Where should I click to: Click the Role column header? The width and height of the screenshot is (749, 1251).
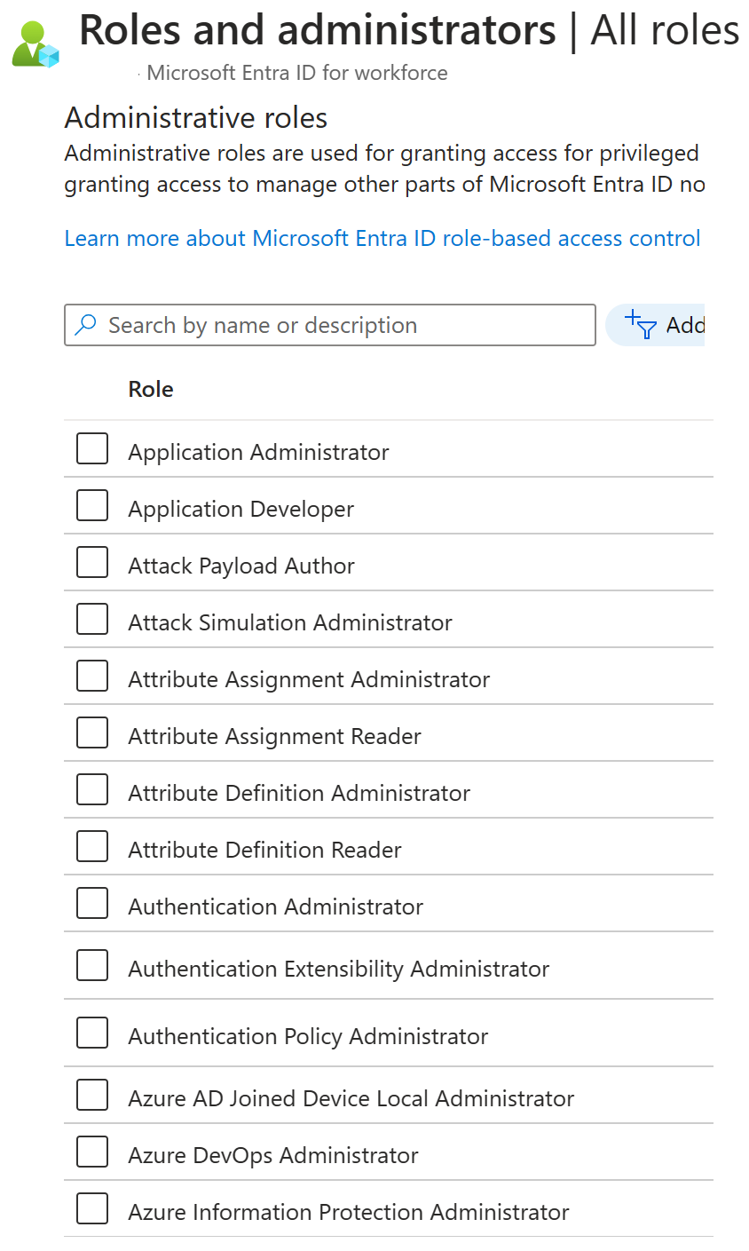click(x=150, y=389)
